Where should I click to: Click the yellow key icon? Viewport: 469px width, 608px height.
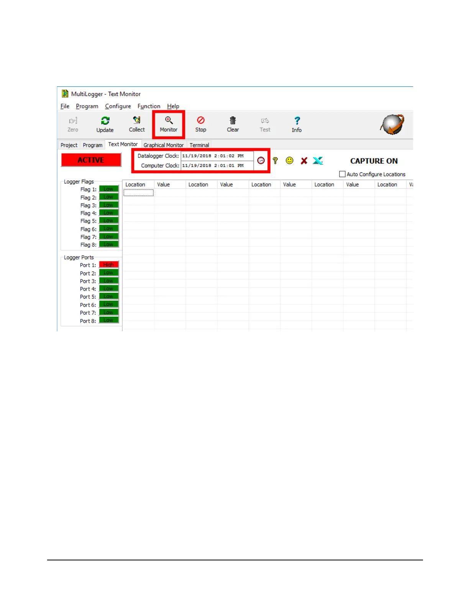coord(275,160)
